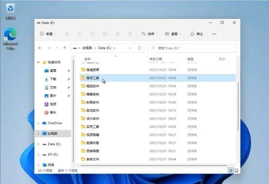Click the horizontal scrollbar under file list

(x=154, y=166)
